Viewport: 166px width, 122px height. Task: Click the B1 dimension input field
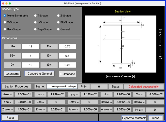pos(31,46)
